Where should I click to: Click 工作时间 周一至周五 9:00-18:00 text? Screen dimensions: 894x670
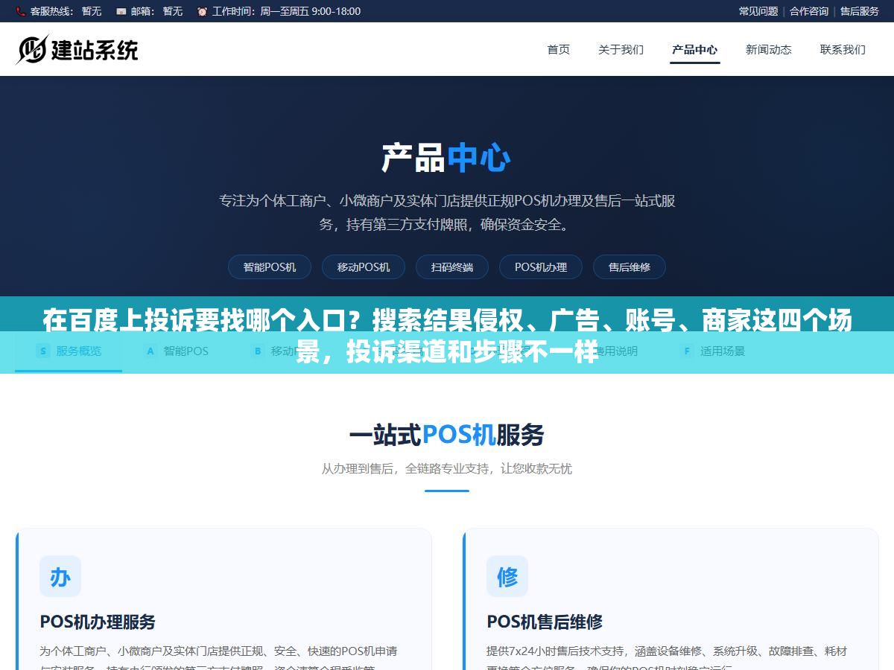[x=286, y=11]
